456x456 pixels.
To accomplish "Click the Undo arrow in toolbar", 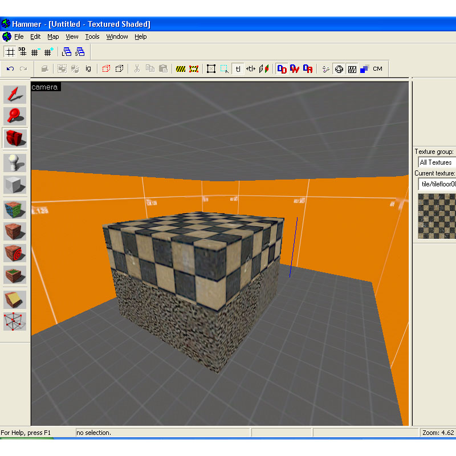I will click(x=10, y=69).
